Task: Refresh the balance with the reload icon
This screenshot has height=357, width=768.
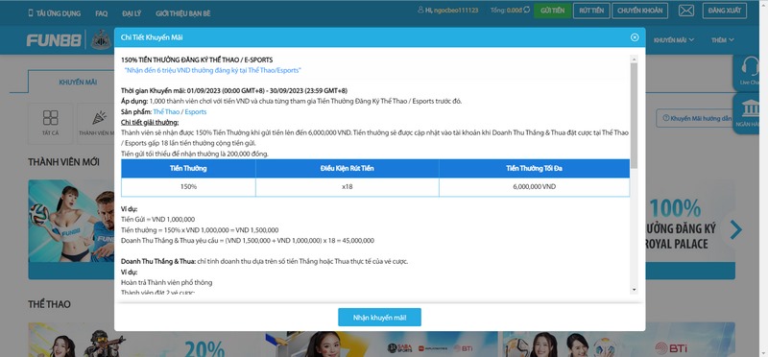Action: click(x=527, y=10)
